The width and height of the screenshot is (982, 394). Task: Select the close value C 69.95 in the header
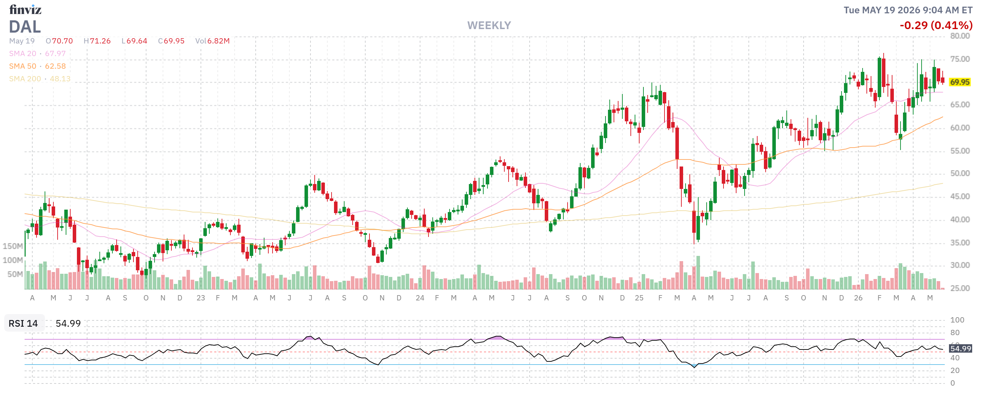coord(171,41)
